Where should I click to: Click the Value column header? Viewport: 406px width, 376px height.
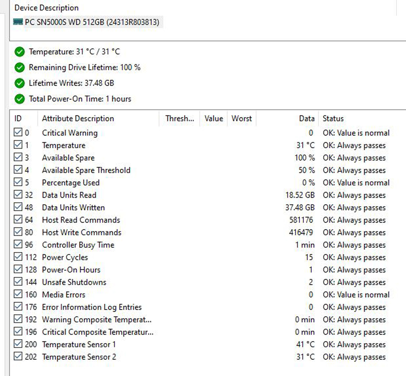coord(214,119)
